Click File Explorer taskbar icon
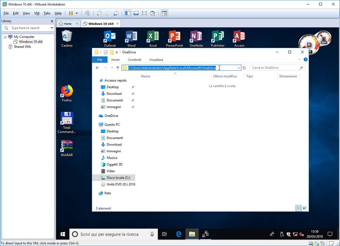 pos(192,234)
